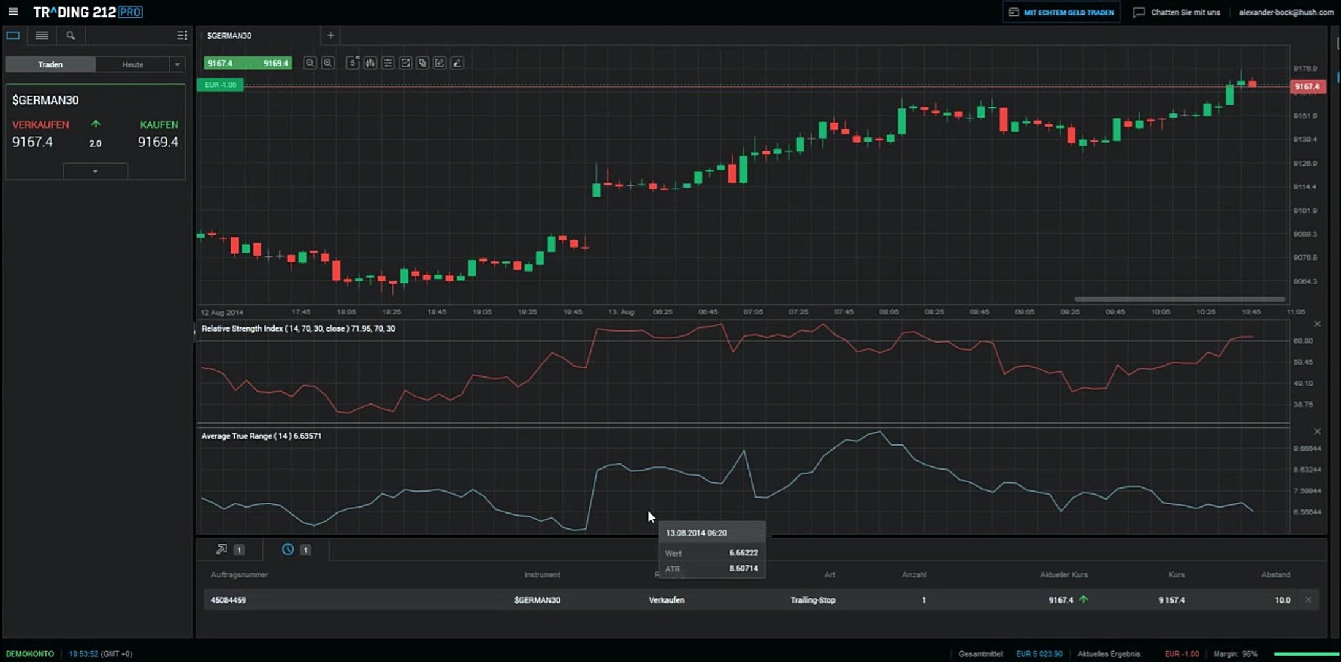Open the 5-minute timeframe selector
Screen dimensions: 1341x662
coord(353,63)
